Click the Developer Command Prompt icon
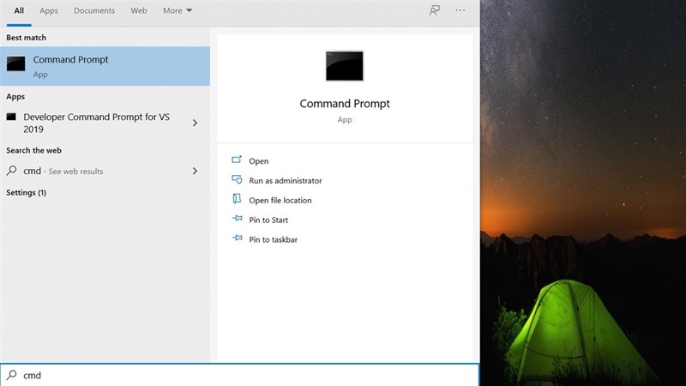Screen dimensions: 686x386 pos(11,117)
